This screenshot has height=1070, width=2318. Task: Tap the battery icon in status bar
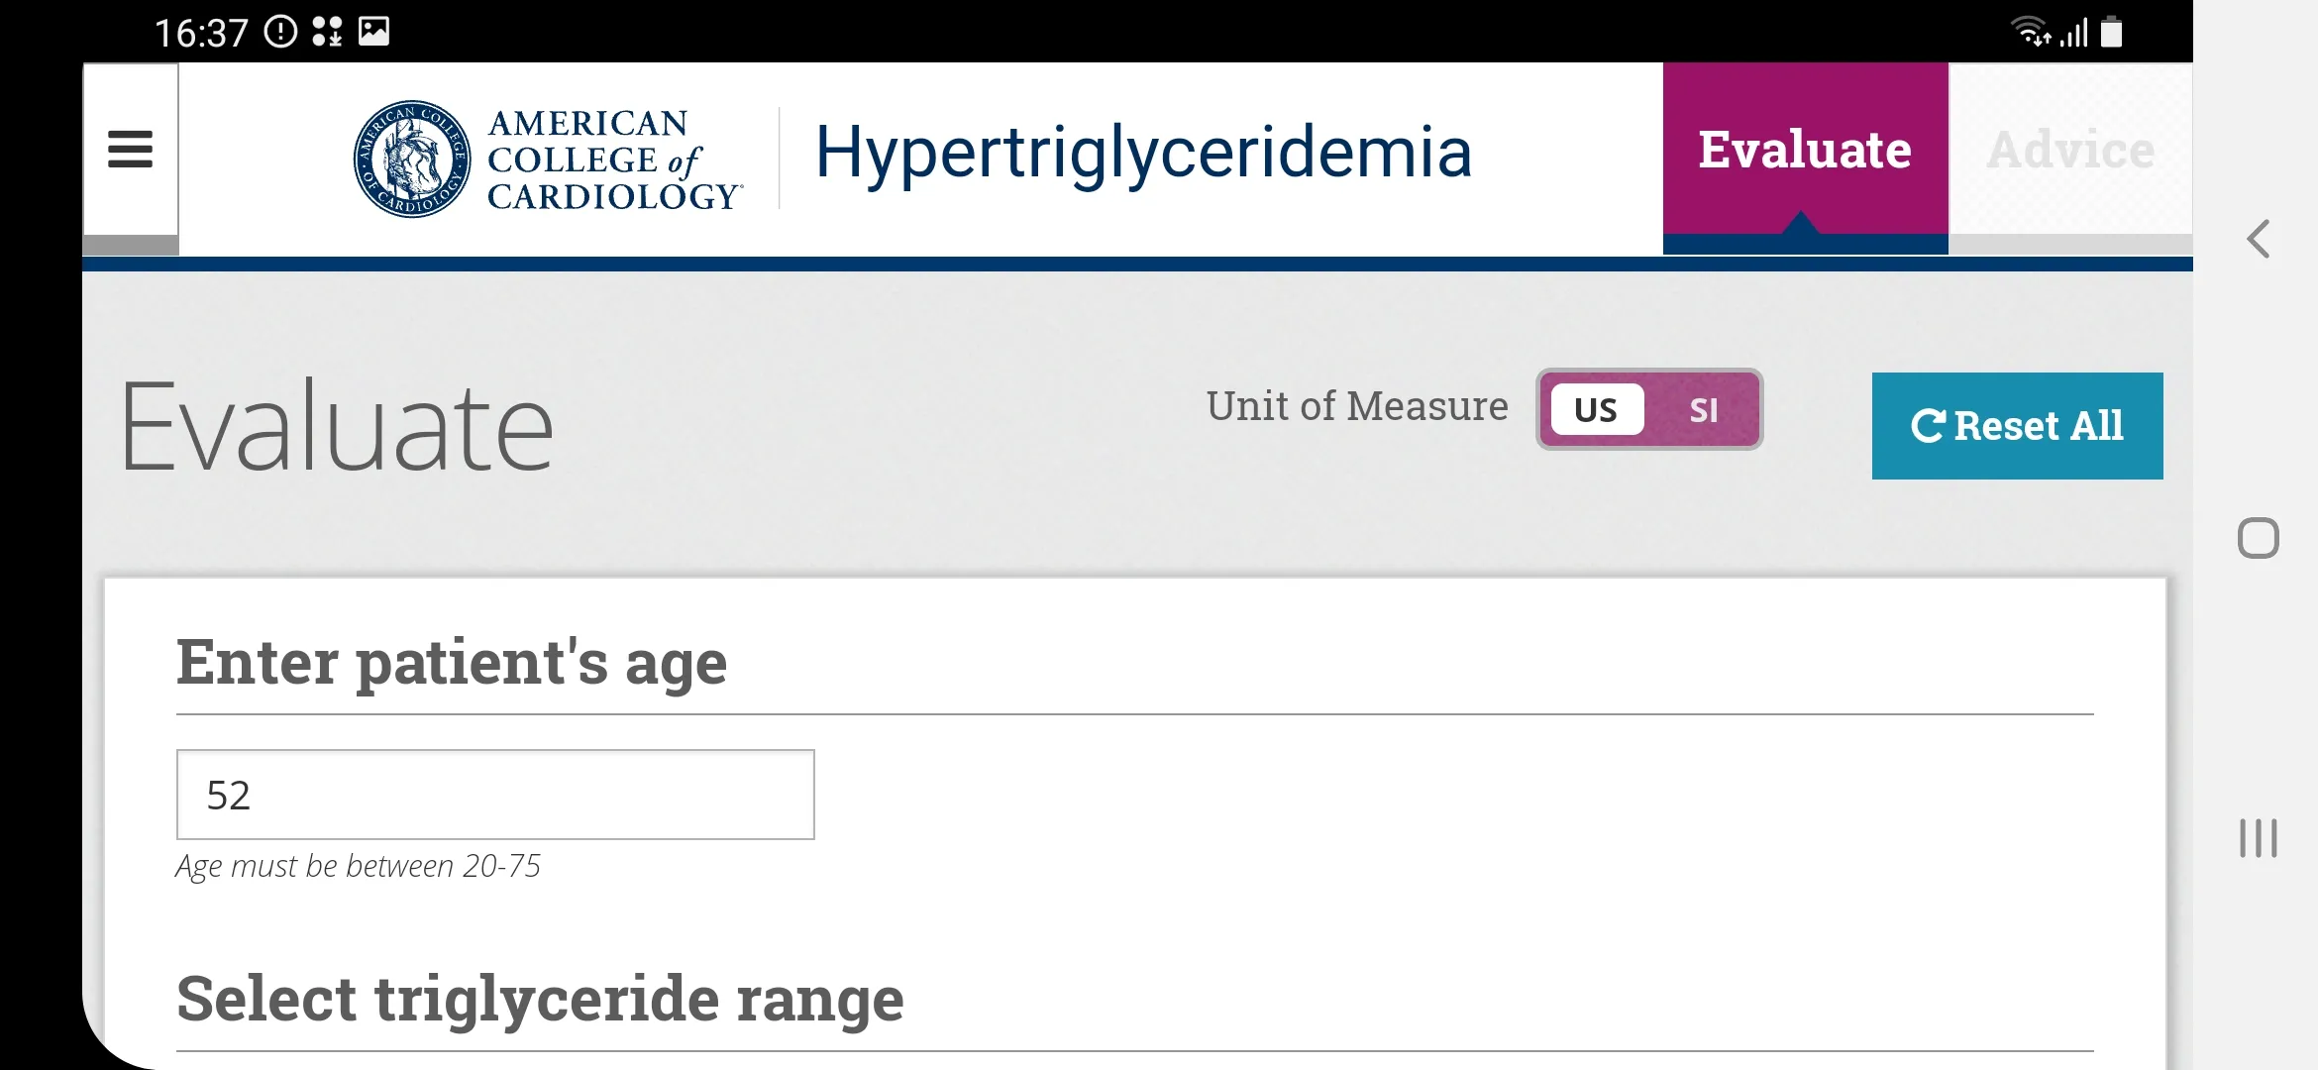tap(2112, 32)
